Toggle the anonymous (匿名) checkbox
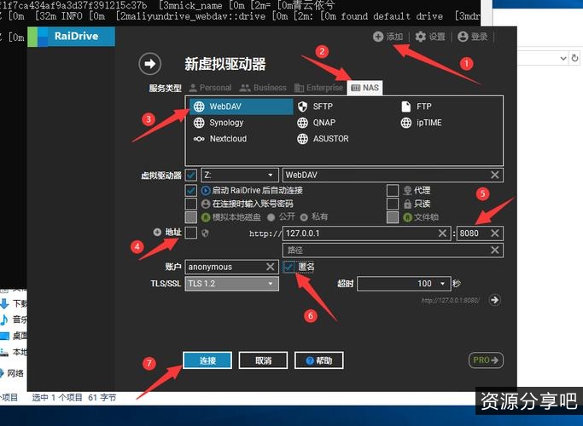This screenshot has height=426, width=583. click(x=289, y=267)
